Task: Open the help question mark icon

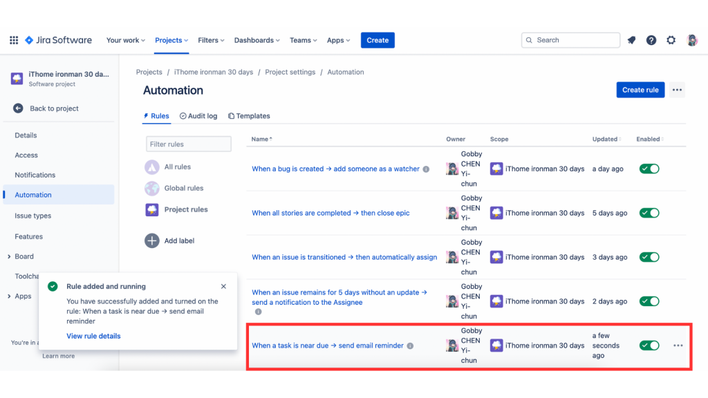Action: tap(651, 40)
